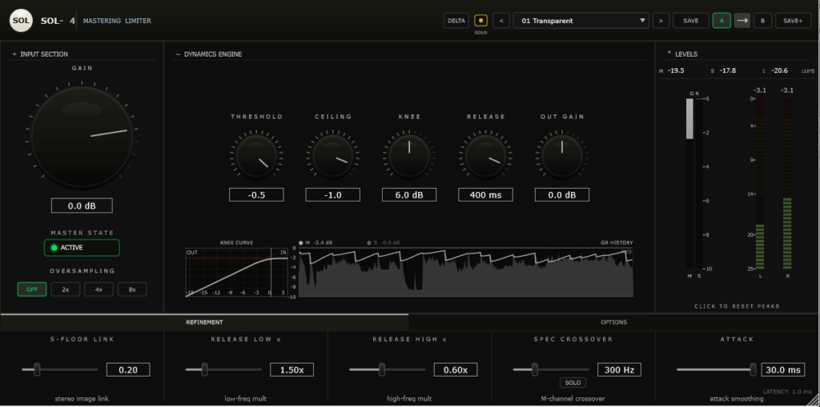The image size is (820, 407).
Task: Toggle the Master State Active switch
Action: click(82, 248)
